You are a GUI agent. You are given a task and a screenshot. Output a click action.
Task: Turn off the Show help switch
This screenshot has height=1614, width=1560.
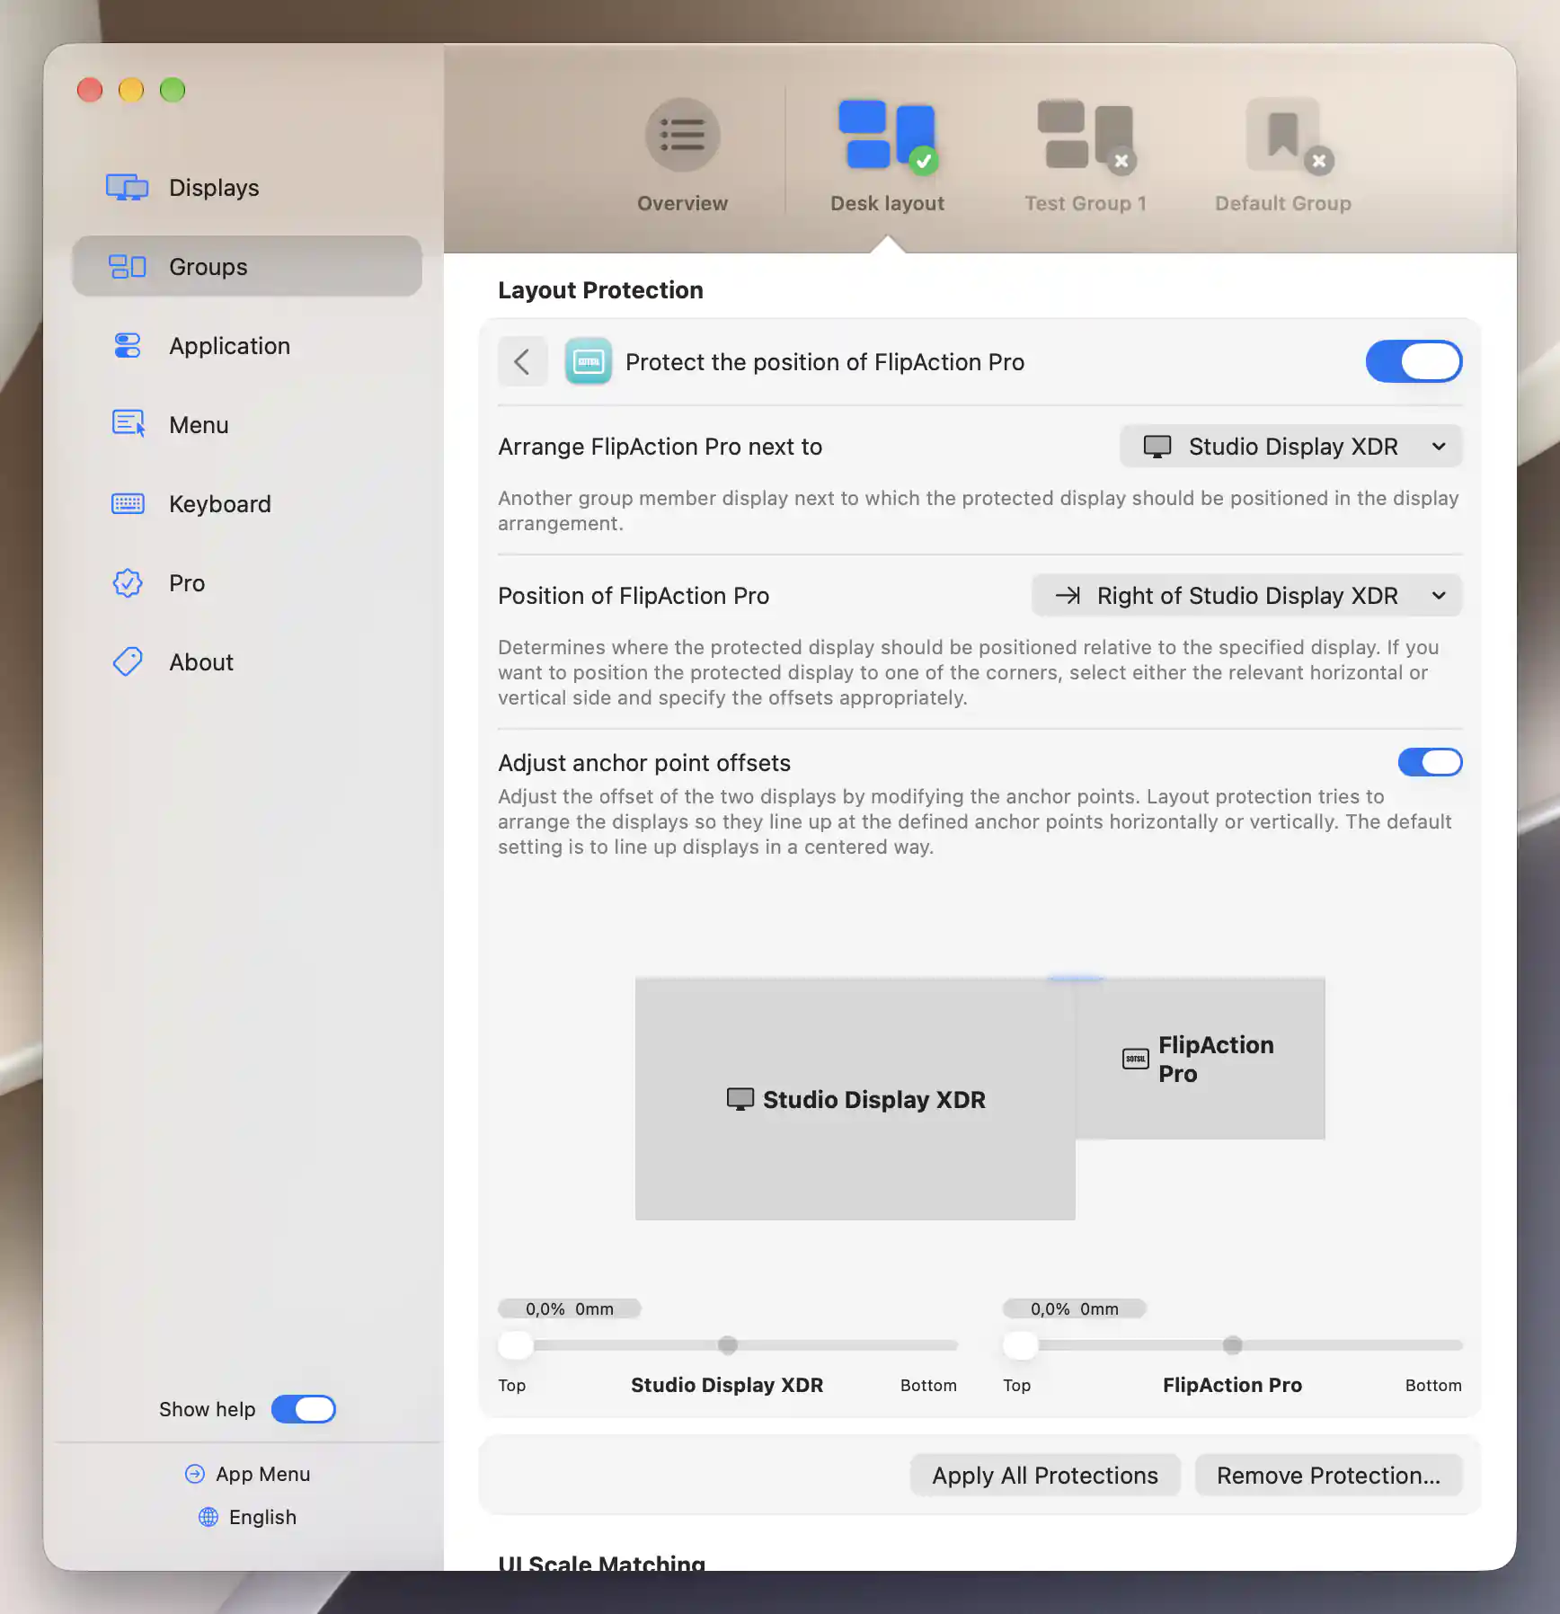click(x=304, y=1409)
